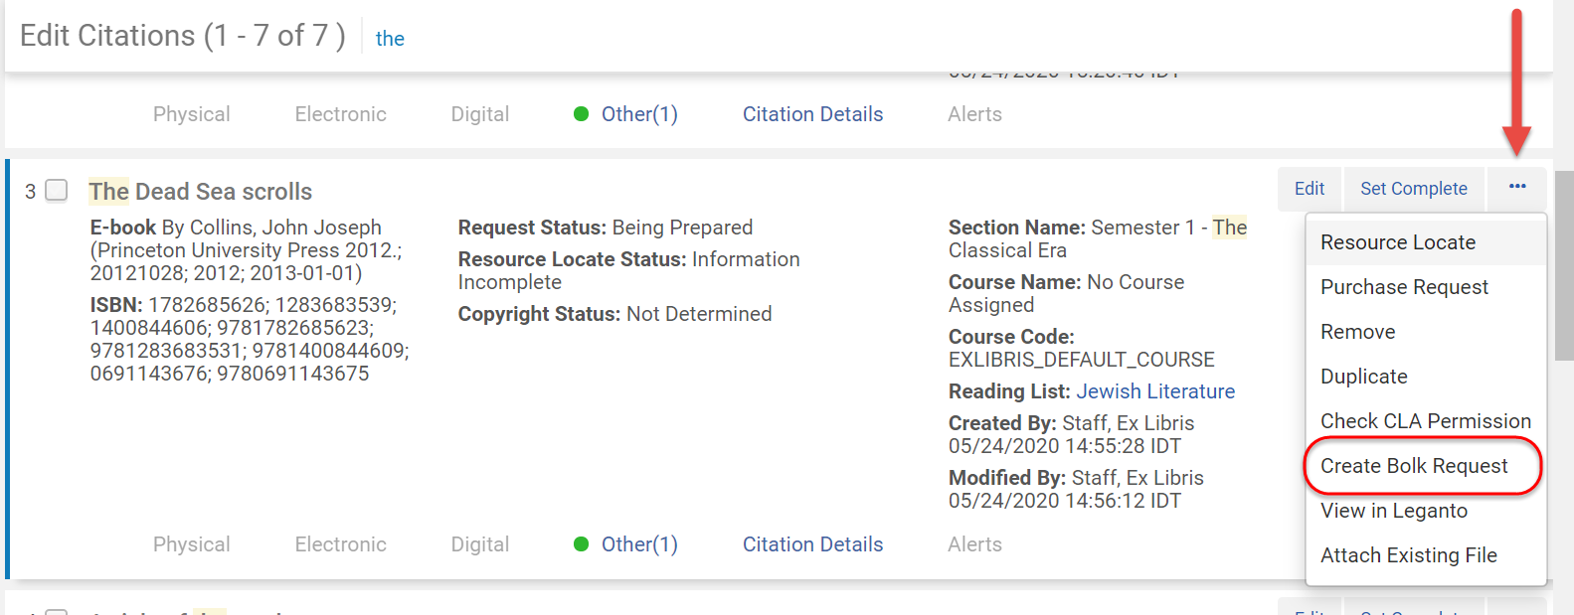Select Check CLA Permission menu entry
Image resolution: width=1574 pixels, height=615 pixels.
point(1425,421)
